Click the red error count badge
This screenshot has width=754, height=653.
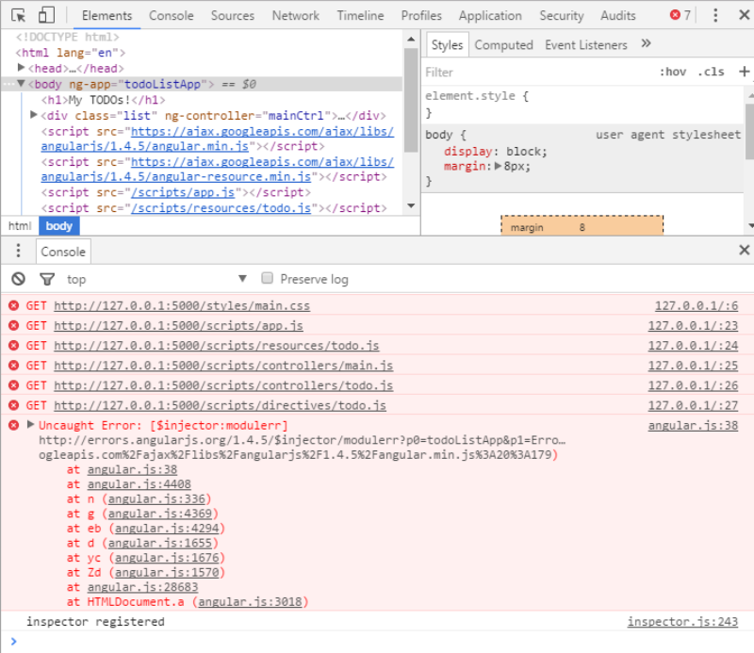click(x=680, y=15)
